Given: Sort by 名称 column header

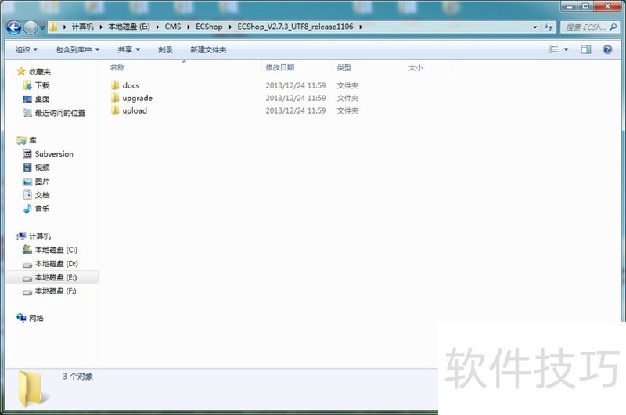Looking at the screenshot, I should point(117,67).
